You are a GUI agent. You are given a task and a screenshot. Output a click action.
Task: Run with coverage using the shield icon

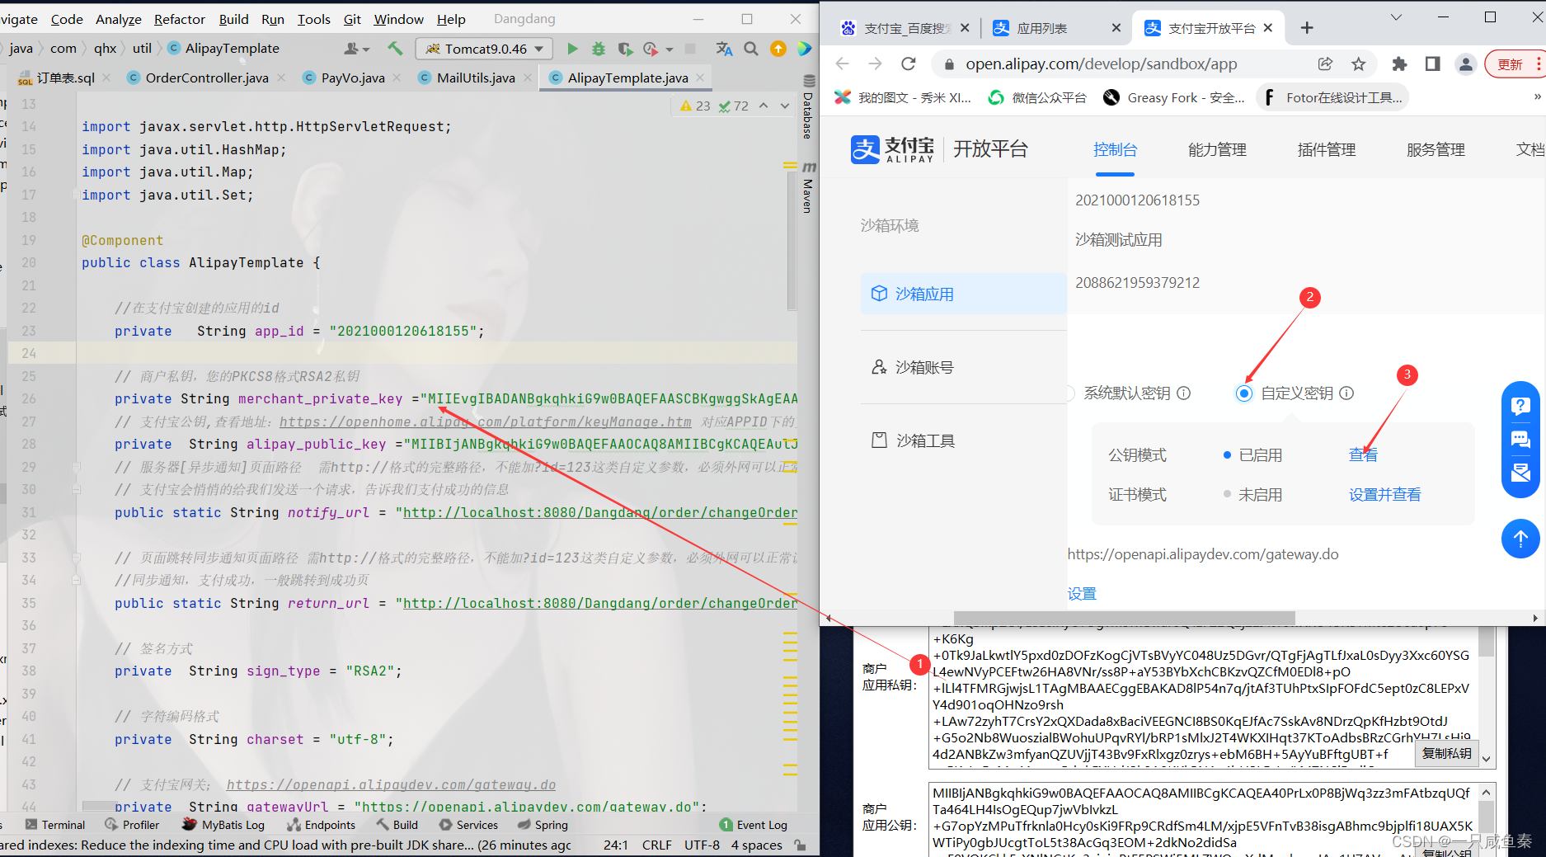coord(625,49)
